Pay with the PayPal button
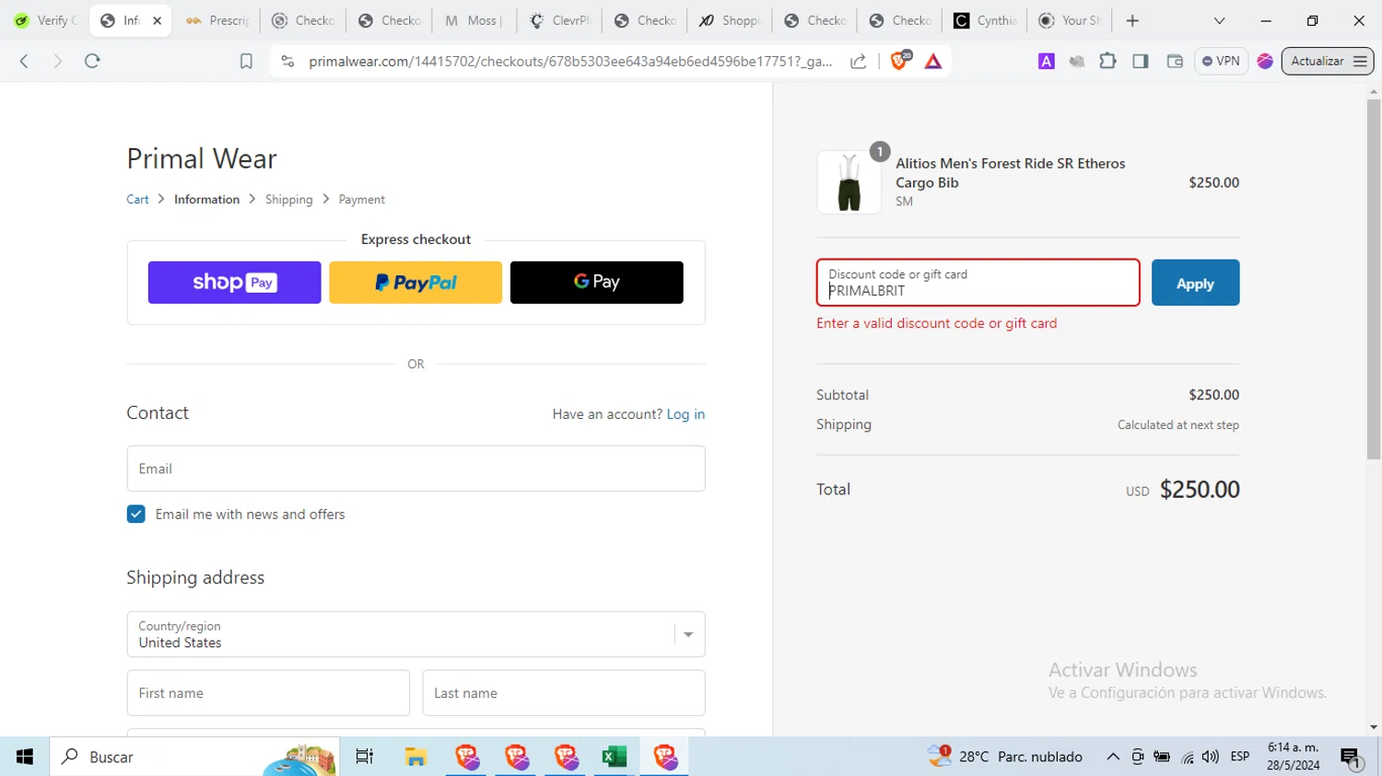Image resolution: width=1382 pixels, height=776 pixels. tap(416, 283)
